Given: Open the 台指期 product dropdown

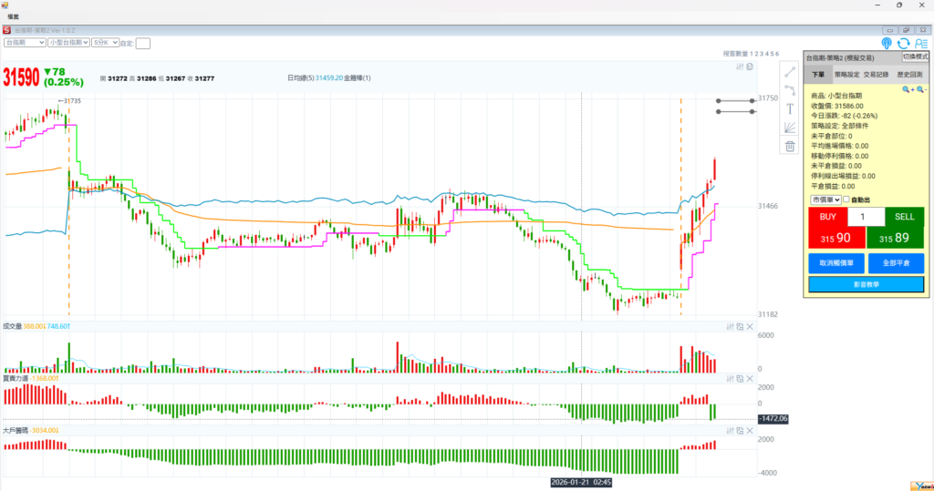Looking at the screenshot, I should [25, 42].
